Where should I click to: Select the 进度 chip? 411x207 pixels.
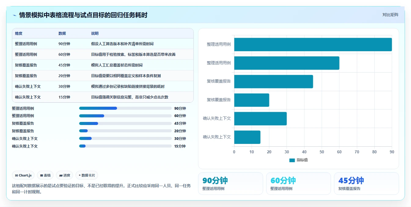tap(64, 175)
